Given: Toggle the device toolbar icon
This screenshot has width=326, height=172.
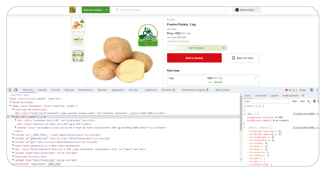Looking at the screenshot, I should 16,90.
